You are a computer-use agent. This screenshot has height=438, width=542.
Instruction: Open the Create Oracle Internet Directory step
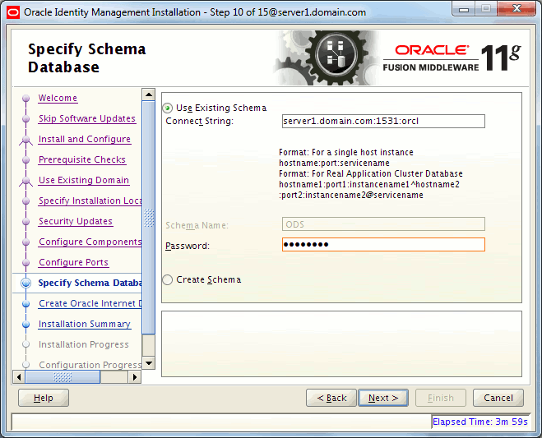coord(90,303)
